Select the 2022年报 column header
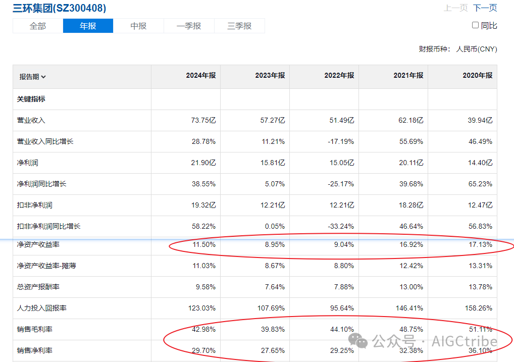Screen dimensions: 514x362 [339, 75]
